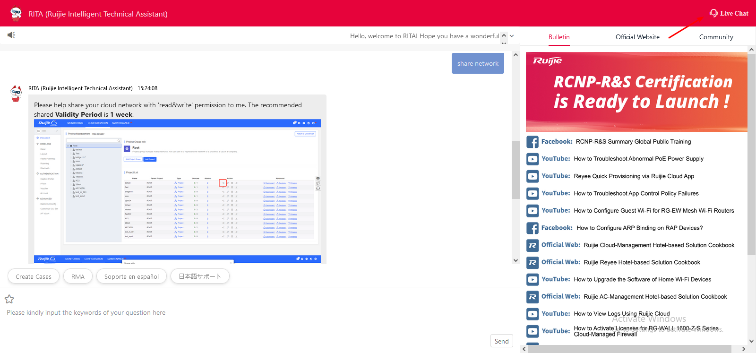Open Configure Guest Wi-Fi for RG-EW Mesh Routers
The width and height of the screenshot is (756, 353).
point(654,211)
